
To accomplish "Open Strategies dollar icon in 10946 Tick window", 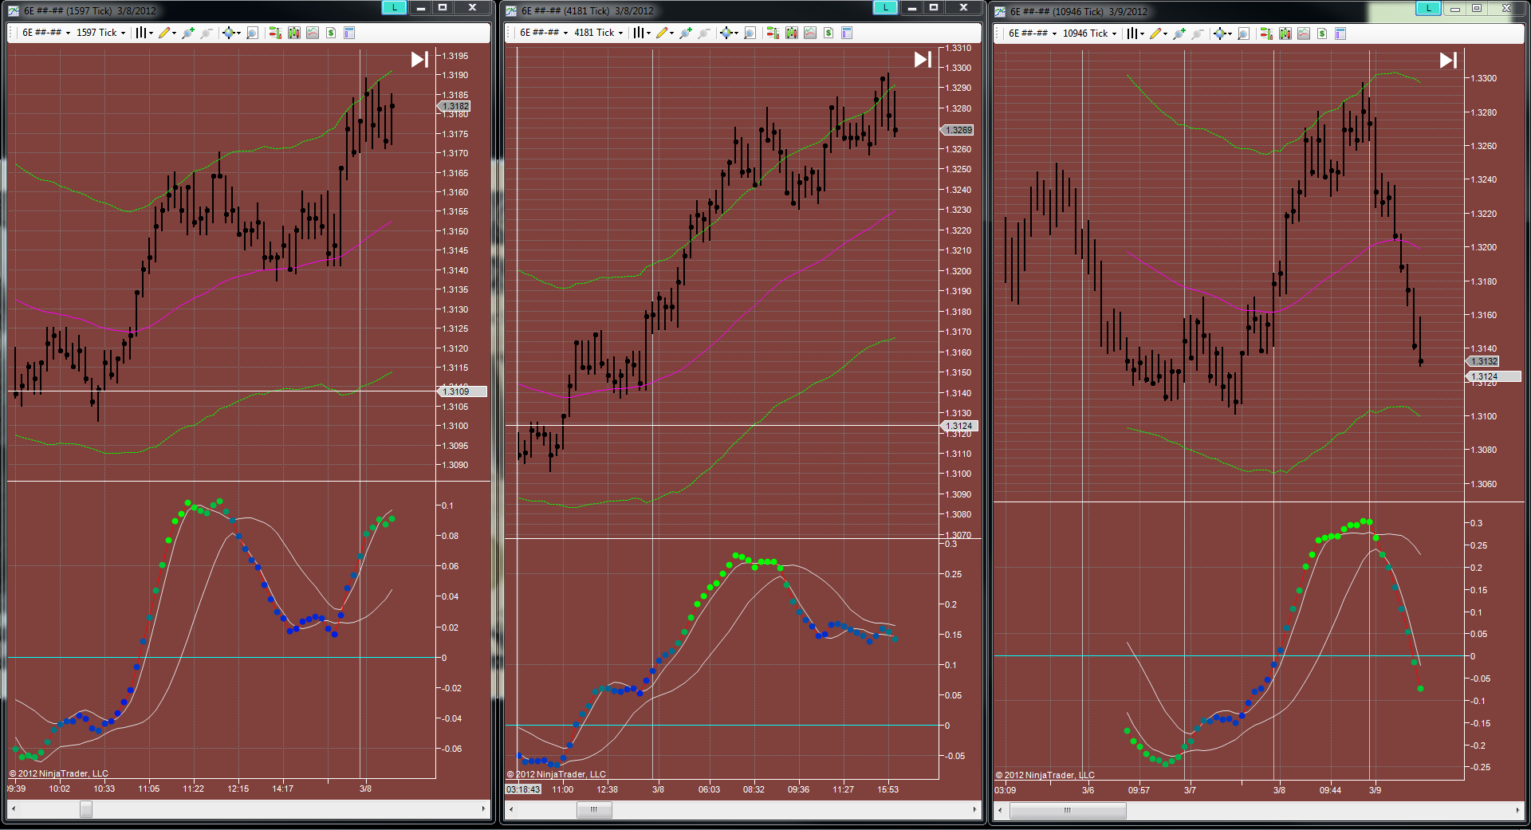I will coord(1322,33).
